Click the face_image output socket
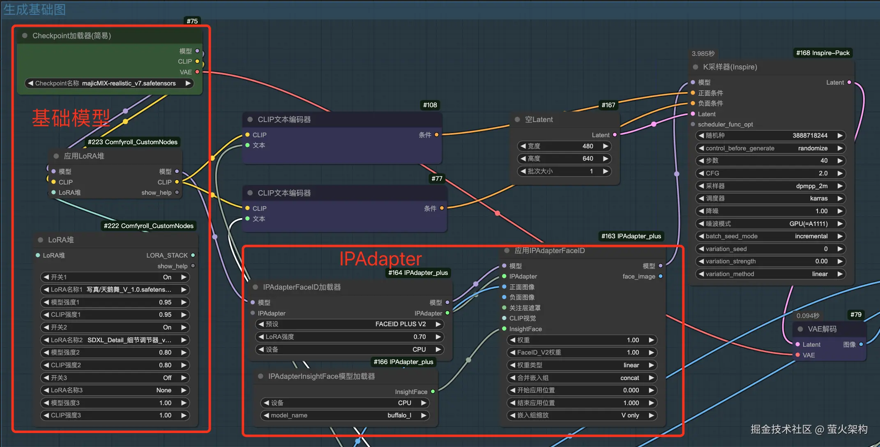 point(661,276)
